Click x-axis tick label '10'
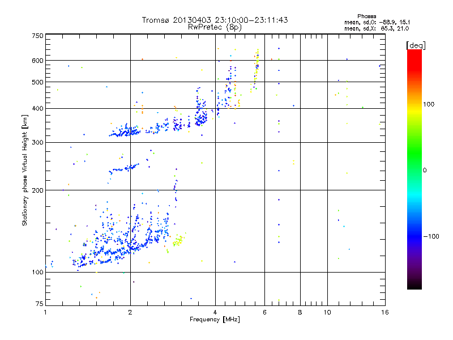This screenshot has height=340, width=453. pos(327,312)
